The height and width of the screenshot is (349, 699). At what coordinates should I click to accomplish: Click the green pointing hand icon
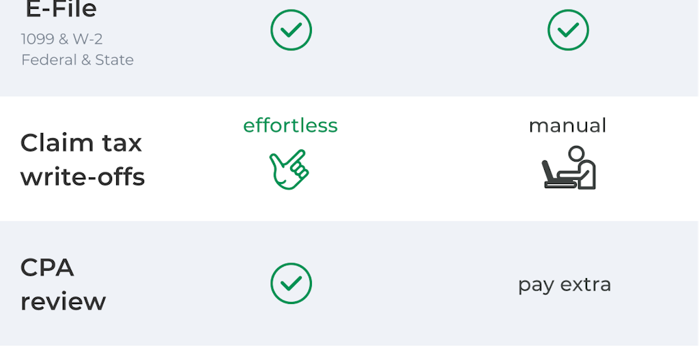point(289,170)
